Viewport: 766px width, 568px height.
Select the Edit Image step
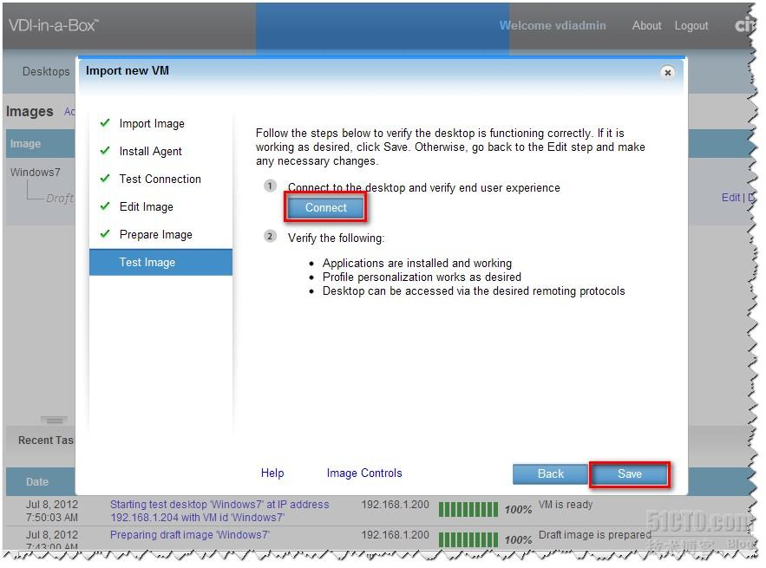[x=146, y=206]
